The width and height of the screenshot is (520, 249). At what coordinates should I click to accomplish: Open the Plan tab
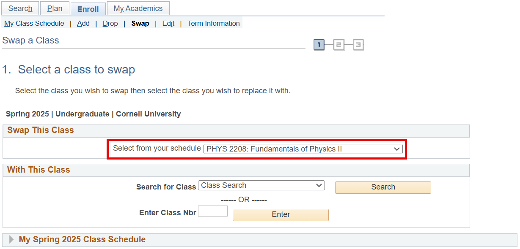point(55,8)
